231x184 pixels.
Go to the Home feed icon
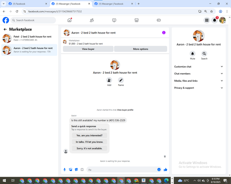click(69, 20)
